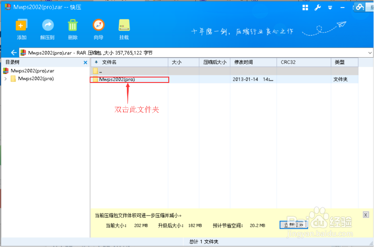Sort by 类型 column header
Viewport: 374px width, 247px height.
(345, 62)
